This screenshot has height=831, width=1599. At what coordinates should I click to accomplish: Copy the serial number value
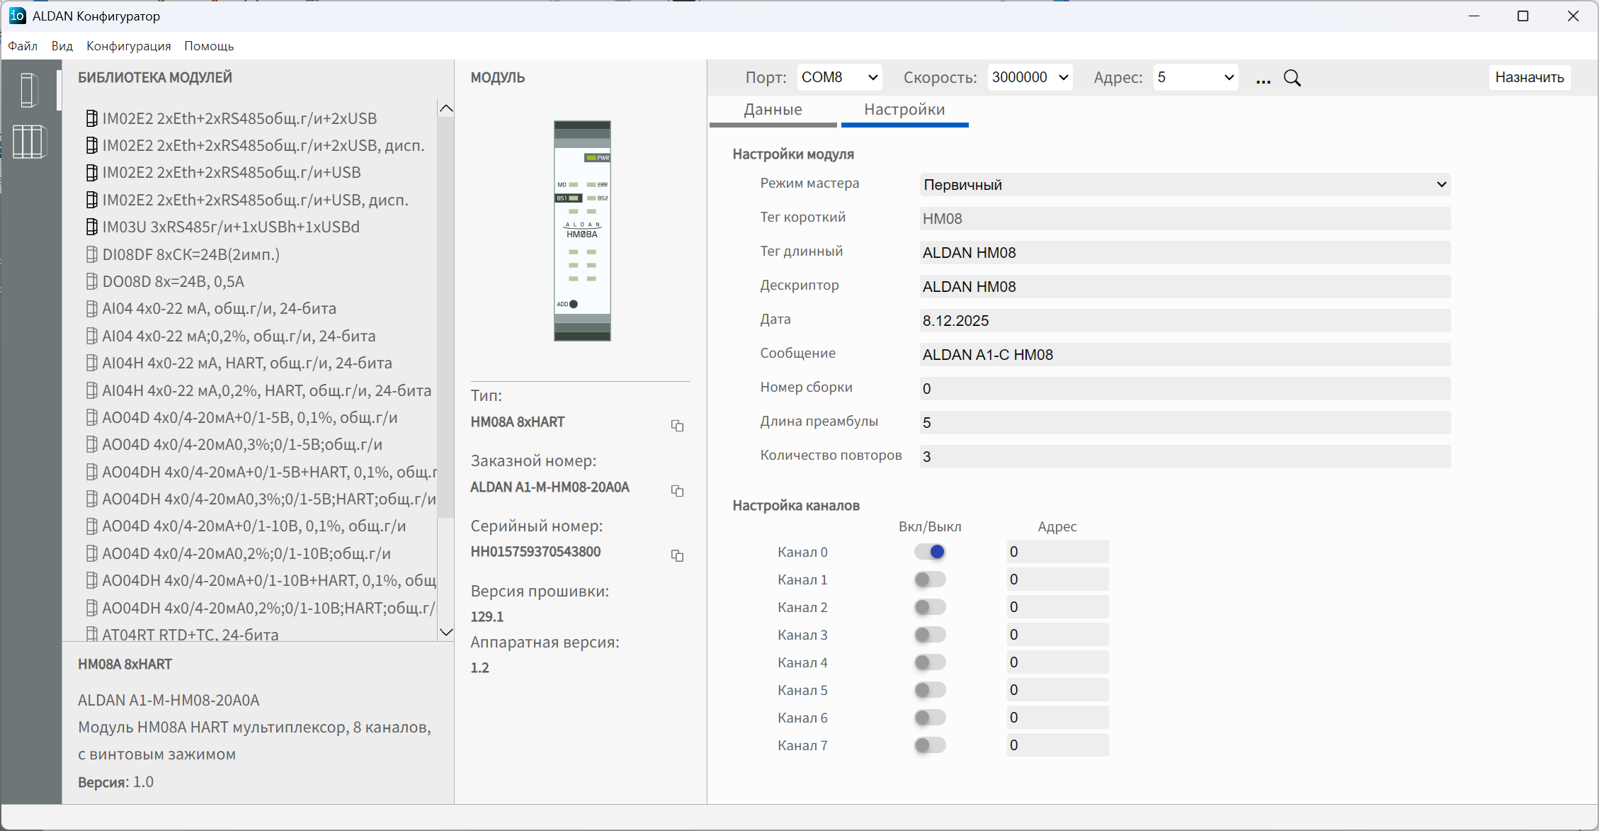[x=677, y=556]
